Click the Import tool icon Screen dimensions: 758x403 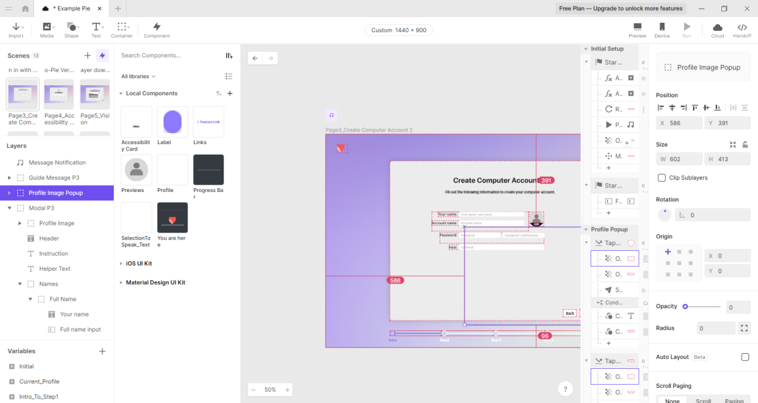point(16,27)
